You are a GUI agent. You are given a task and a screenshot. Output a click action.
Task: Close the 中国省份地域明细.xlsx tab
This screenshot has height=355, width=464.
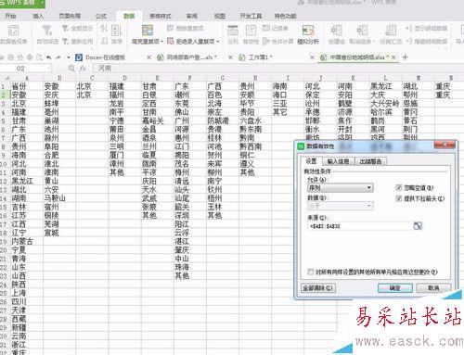pos(393,57)
